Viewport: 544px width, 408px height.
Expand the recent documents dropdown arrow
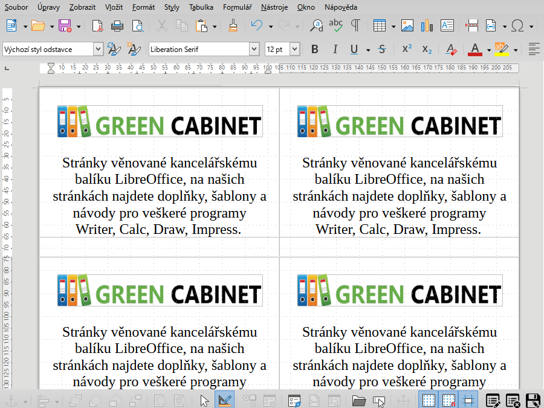point(52,27)
